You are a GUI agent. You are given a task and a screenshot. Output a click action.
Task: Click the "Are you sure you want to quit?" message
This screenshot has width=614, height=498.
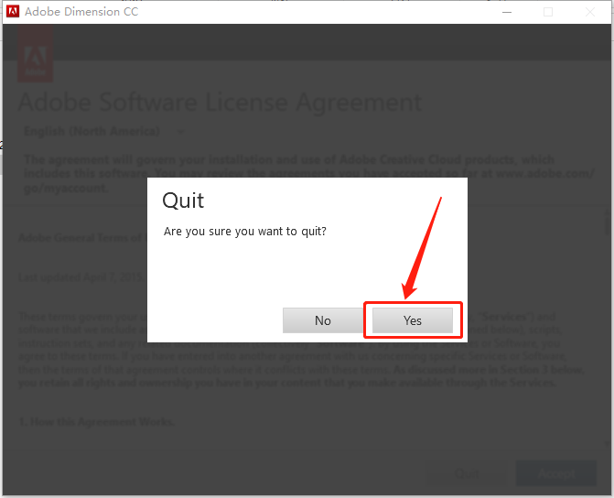tap(244, 232)
